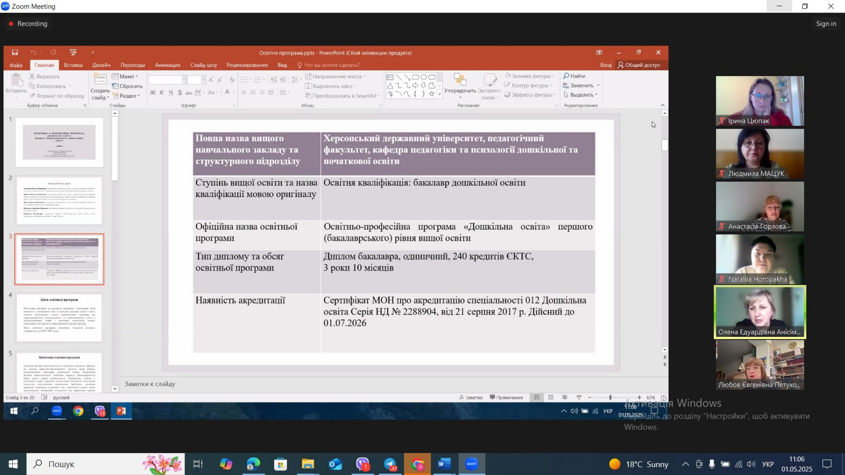Click the Outlook icon in taskbar
This screenshot has height=475, width=845.
[x=335, y=464]
